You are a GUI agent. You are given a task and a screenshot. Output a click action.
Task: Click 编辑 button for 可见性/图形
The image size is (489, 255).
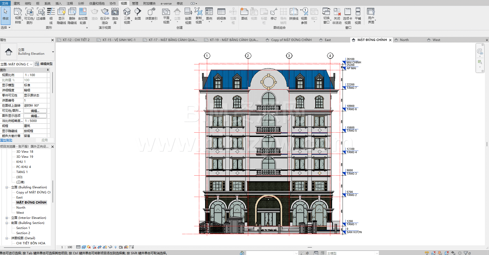[x=35, y=111]
